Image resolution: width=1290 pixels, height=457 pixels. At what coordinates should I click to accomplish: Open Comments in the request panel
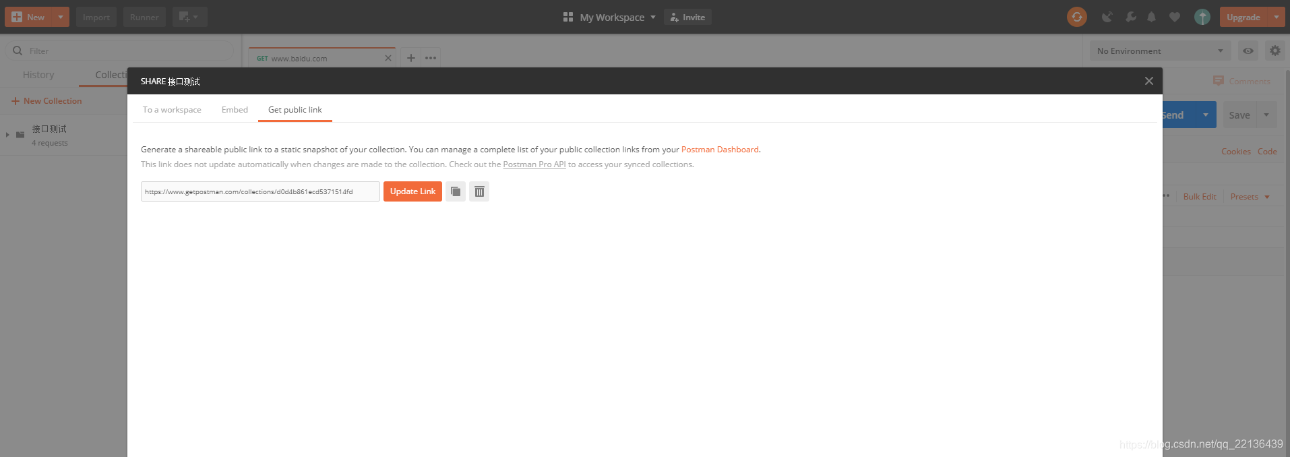pyautogui.click(x=1242, y=81)
